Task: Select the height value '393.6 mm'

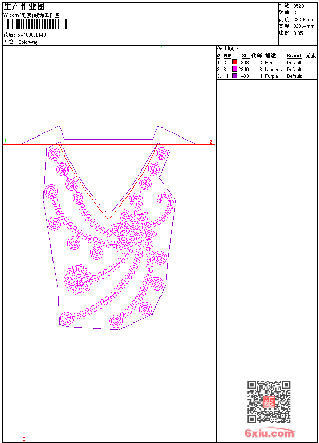Action: (304, 20)
